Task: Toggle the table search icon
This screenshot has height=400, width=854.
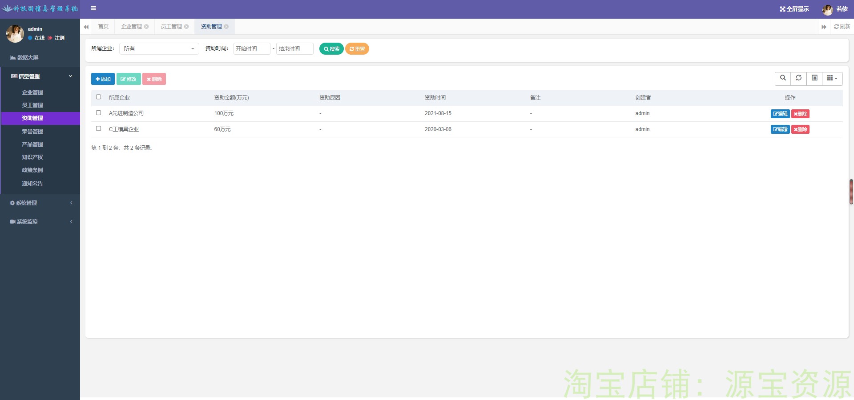Action: coord(783,78)
